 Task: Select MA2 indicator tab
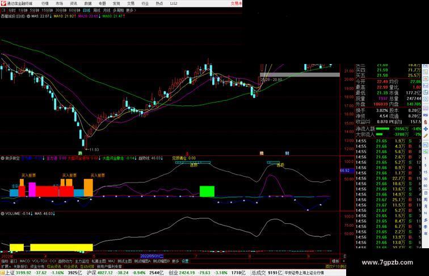pyautogui.click(x=111, y=261)
